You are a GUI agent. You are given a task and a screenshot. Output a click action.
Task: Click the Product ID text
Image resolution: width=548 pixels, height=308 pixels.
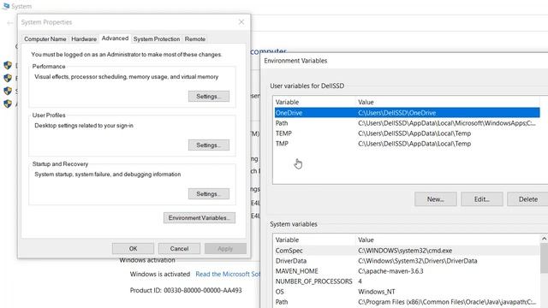(186, 290)
